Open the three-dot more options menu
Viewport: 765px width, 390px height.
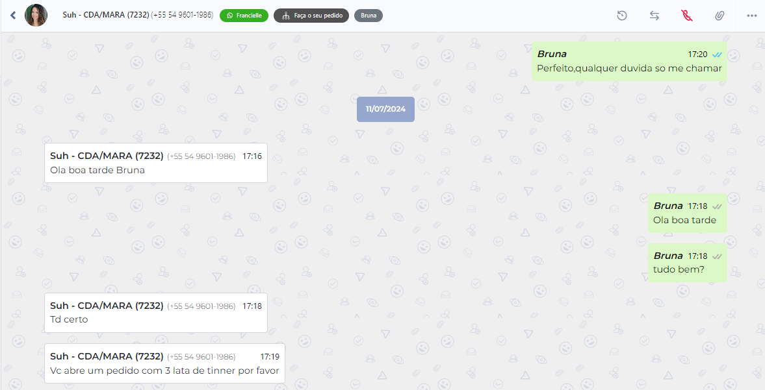(752, 16)
